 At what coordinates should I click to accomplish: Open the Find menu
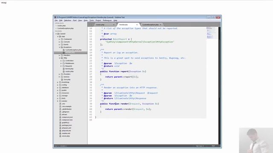[x=75, y=20]
